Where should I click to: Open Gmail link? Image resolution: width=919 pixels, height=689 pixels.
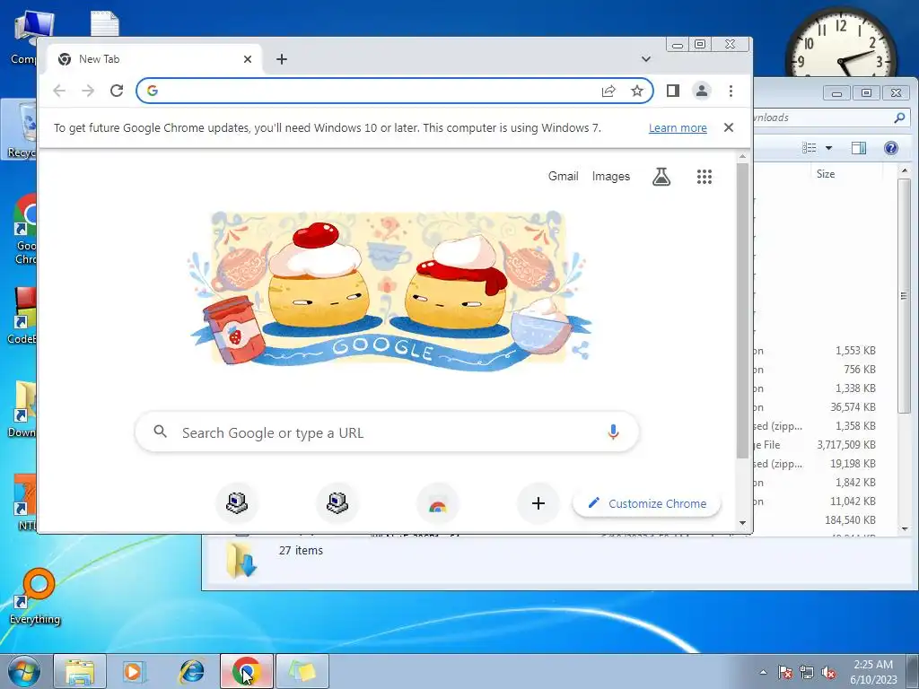tap(564, 177)
